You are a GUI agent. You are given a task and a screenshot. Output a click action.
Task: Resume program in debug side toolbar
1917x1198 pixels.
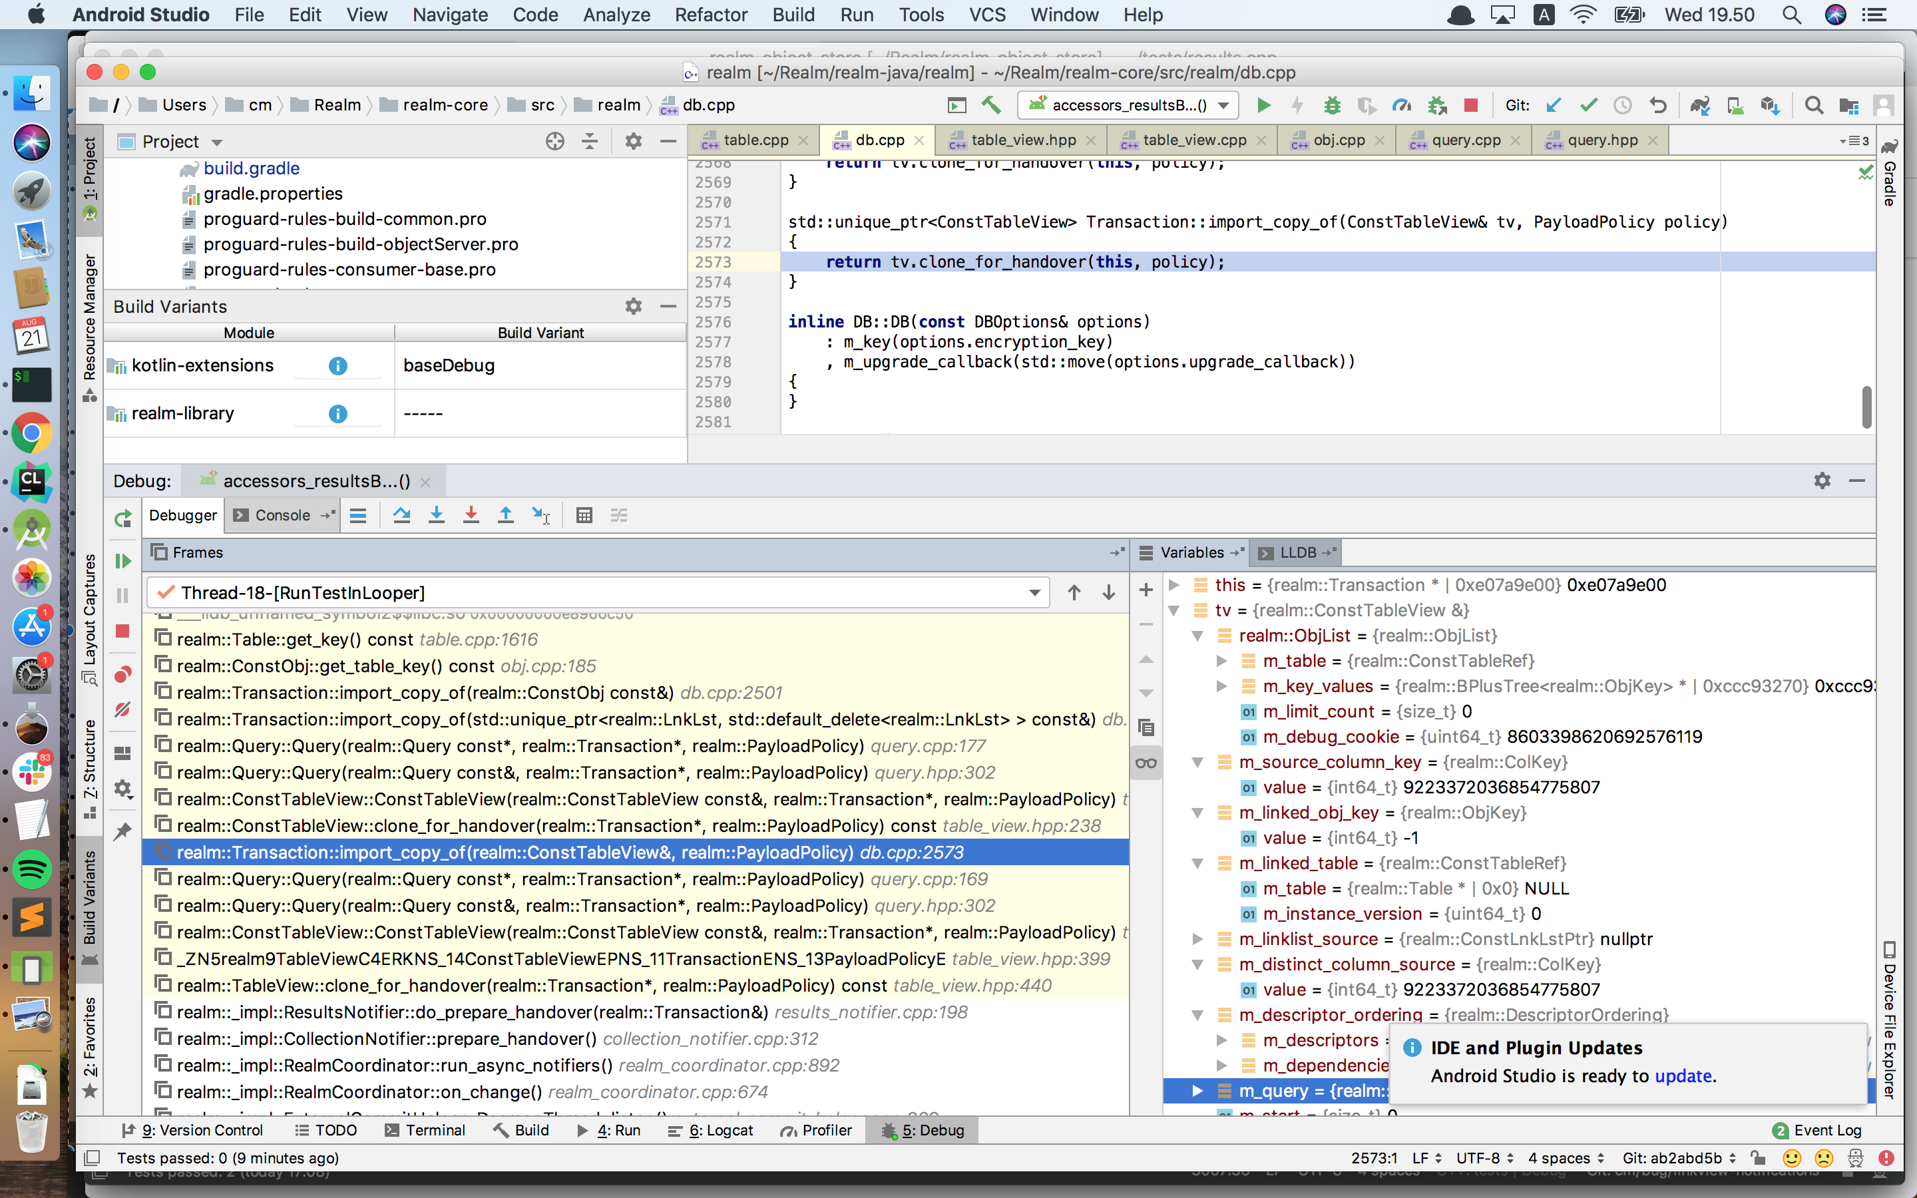[x=122, y=561]
